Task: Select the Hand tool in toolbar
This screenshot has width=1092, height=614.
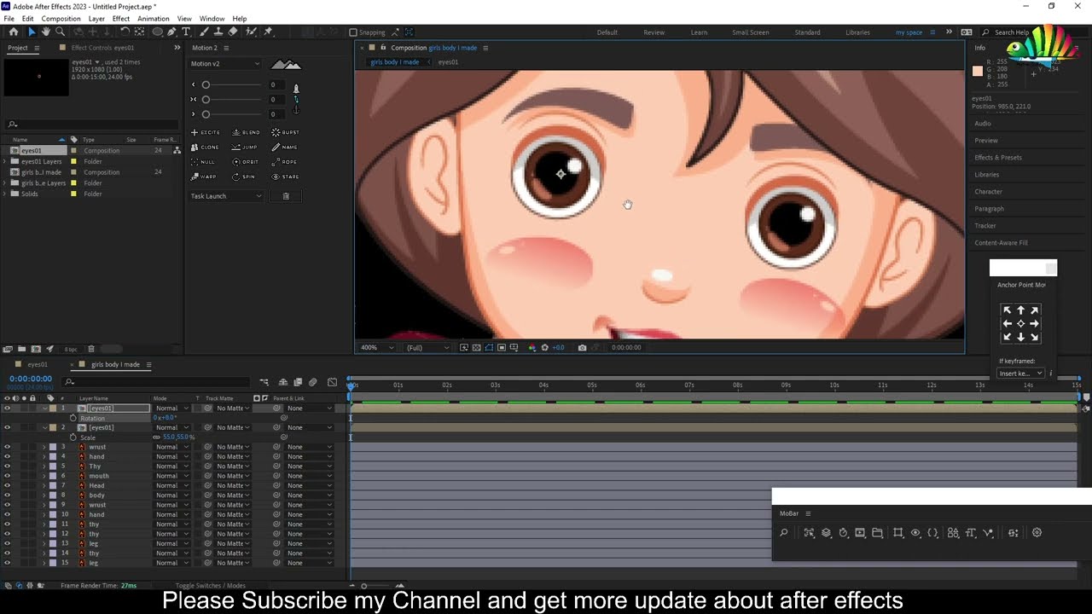Action: point(46,32)
